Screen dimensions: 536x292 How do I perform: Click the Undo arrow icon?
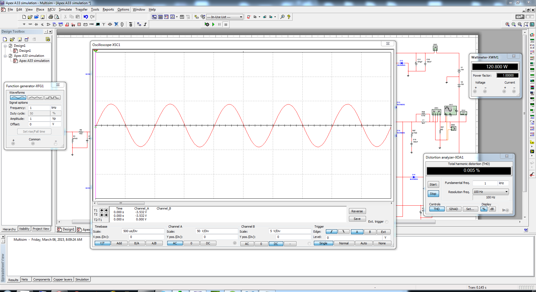pyautogui.click(x=86, y=17)
